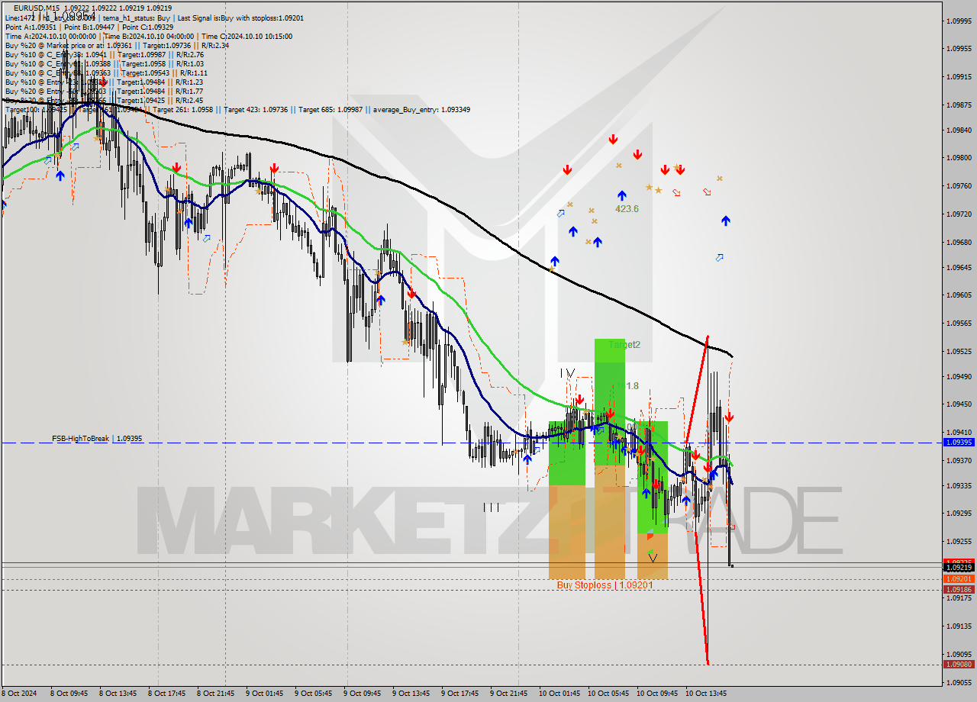This screenshot has width=977, height=702.
Task: Click the green Target2 label
Action: tap(624, 345)
